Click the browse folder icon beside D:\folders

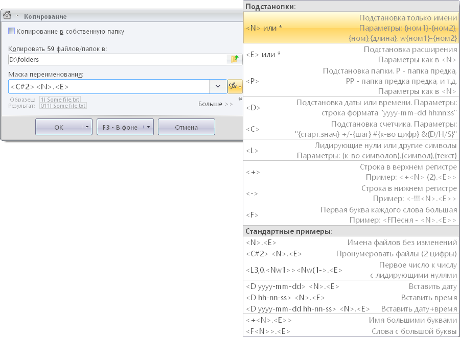(x=235, y=59)
